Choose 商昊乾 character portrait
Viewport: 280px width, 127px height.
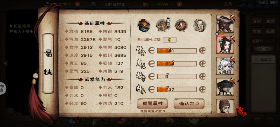click(x=225, y=87)
